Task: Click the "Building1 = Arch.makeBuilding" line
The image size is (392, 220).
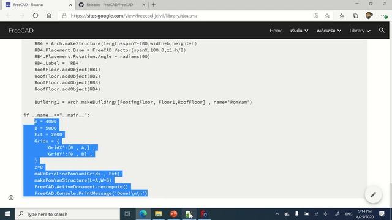Action: click(x=143, y=102)
